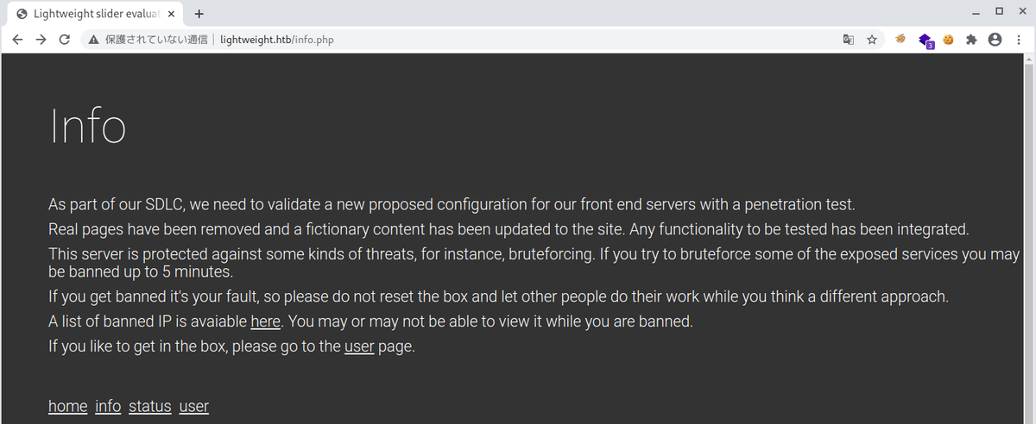Screen dimensions: 1036x424
Task: Open a new browser tab
Action: click(199, 14)
